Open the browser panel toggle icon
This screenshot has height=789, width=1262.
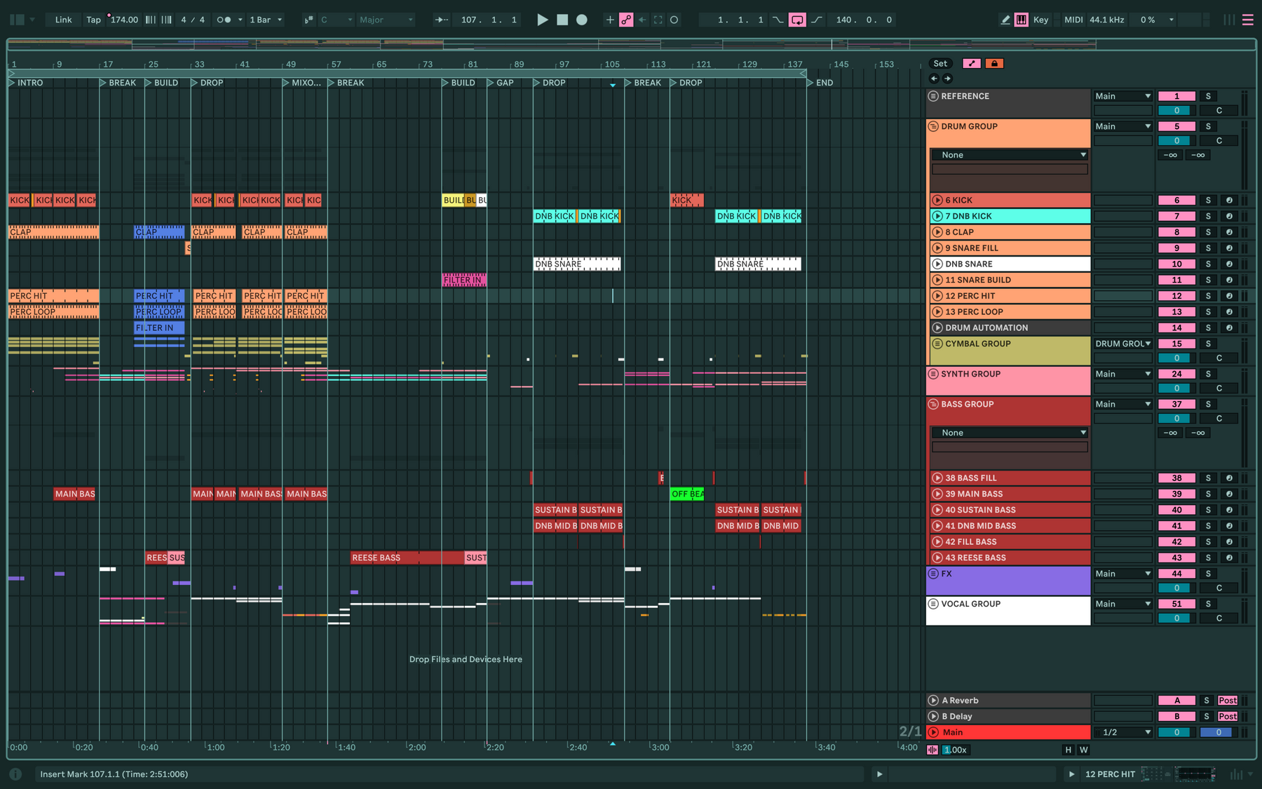coord(18,20)
